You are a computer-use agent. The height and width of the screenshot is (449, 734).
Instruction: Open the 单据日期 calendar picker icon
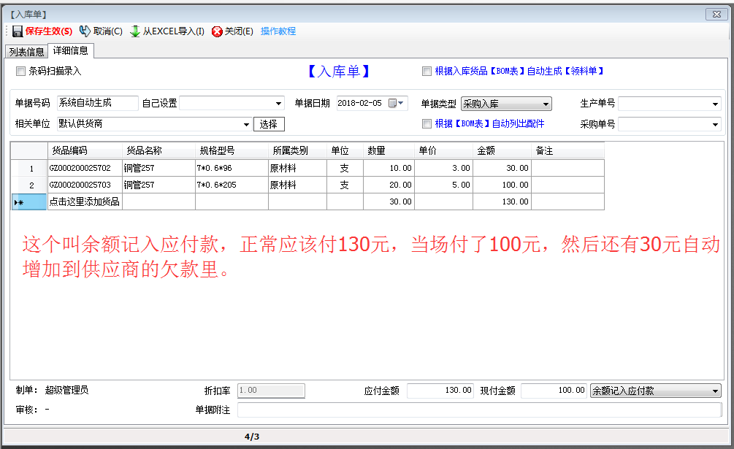pos(394,104)
